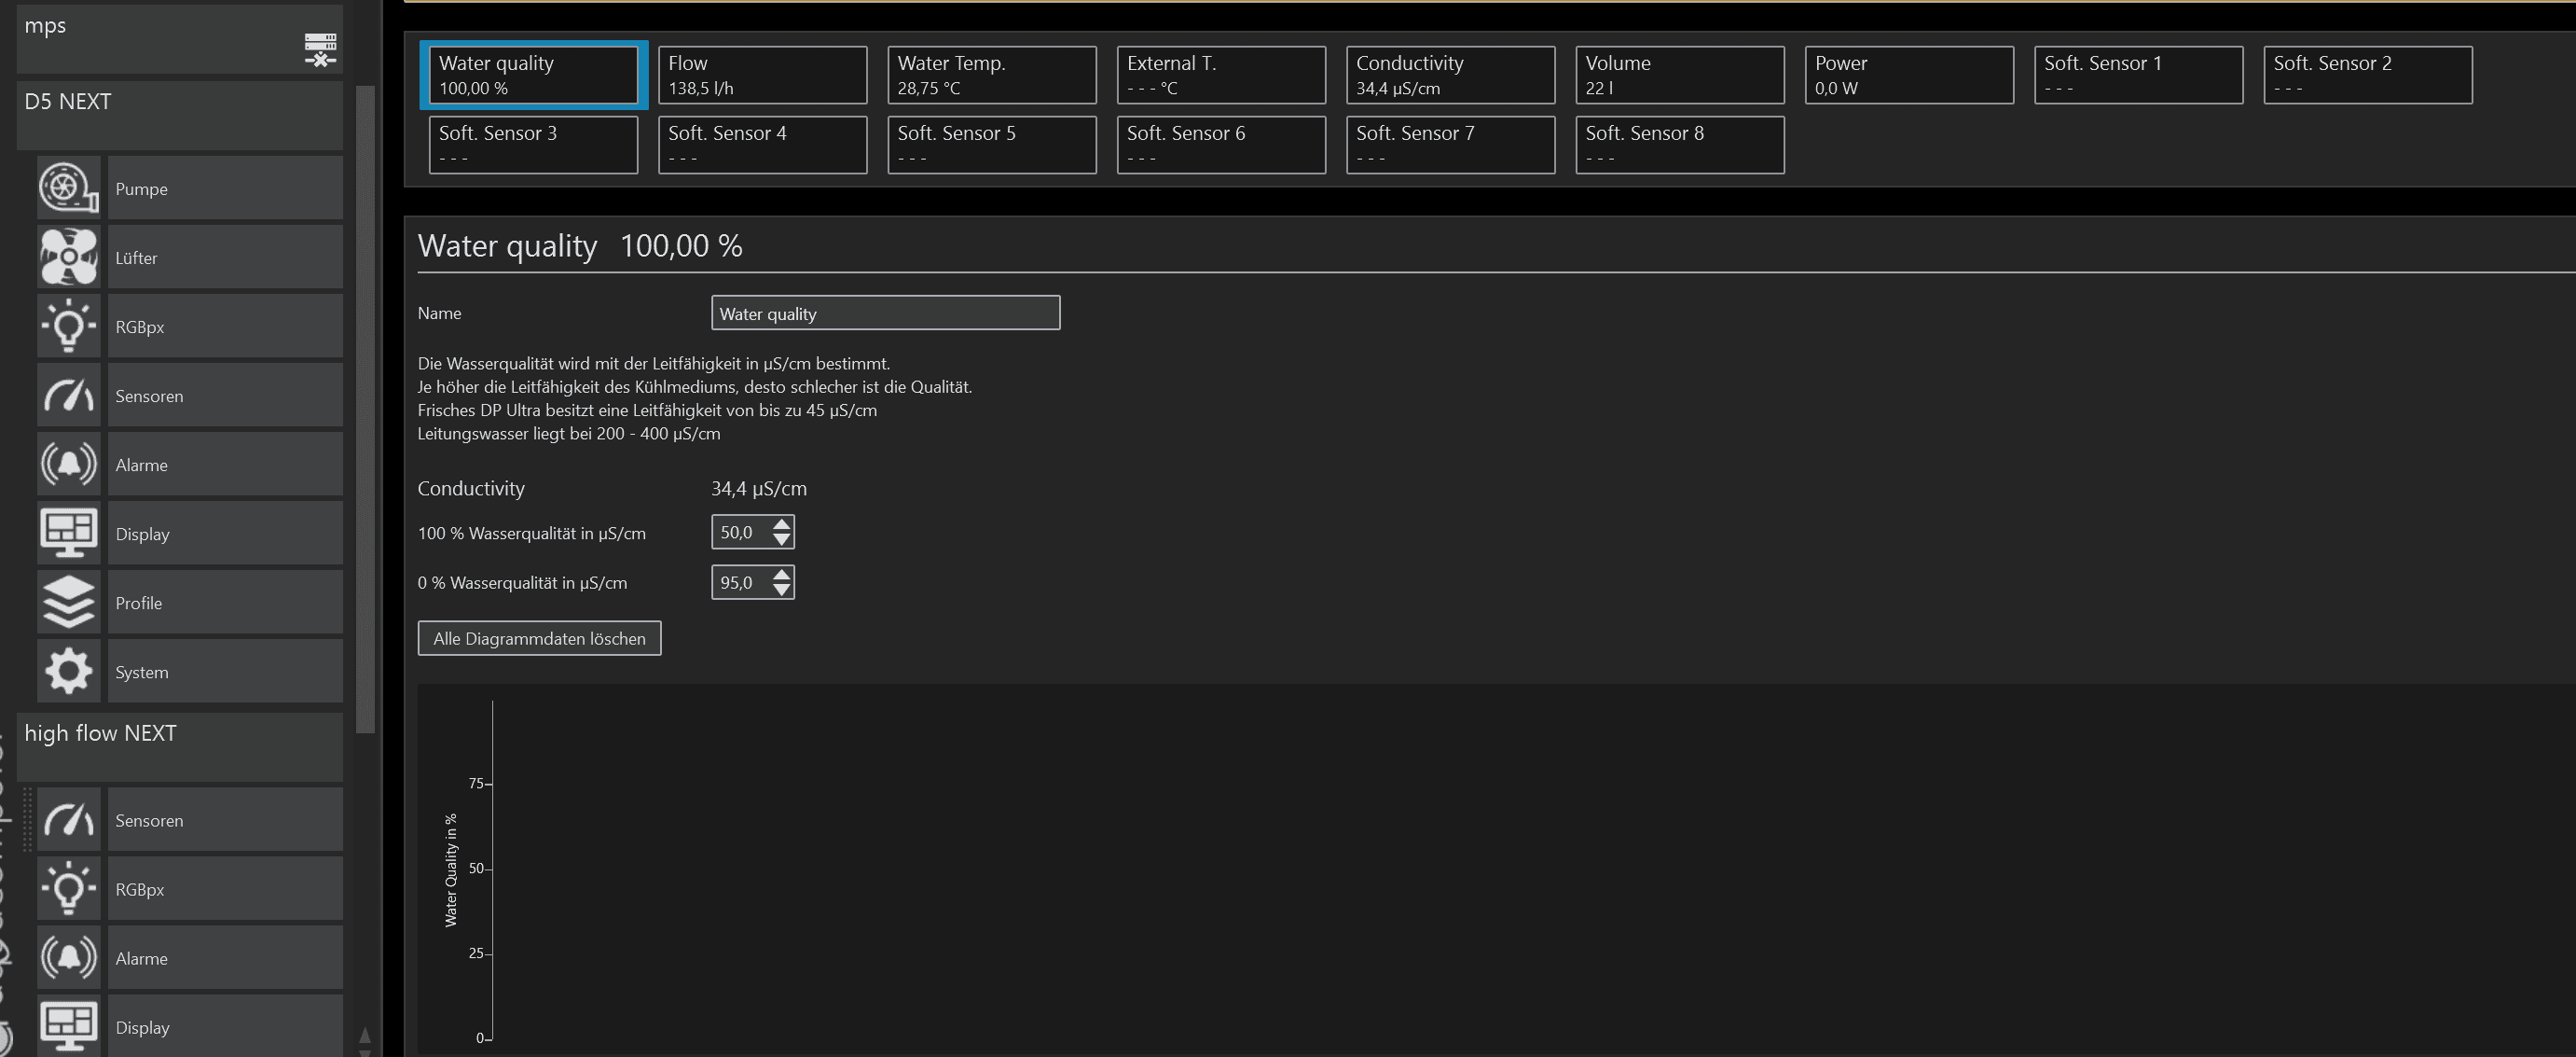Open the Lüfter menu entry
This screenshot has height=1057, width=2576.
click(x=225, y=257)
